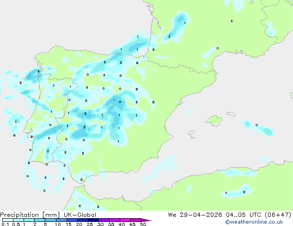
Task: Click the '0' value over sea east of Balearics
Action: point(256,125)
